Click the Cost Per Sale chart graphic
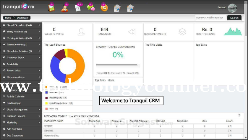248x140 pixels. pos(233,32)
